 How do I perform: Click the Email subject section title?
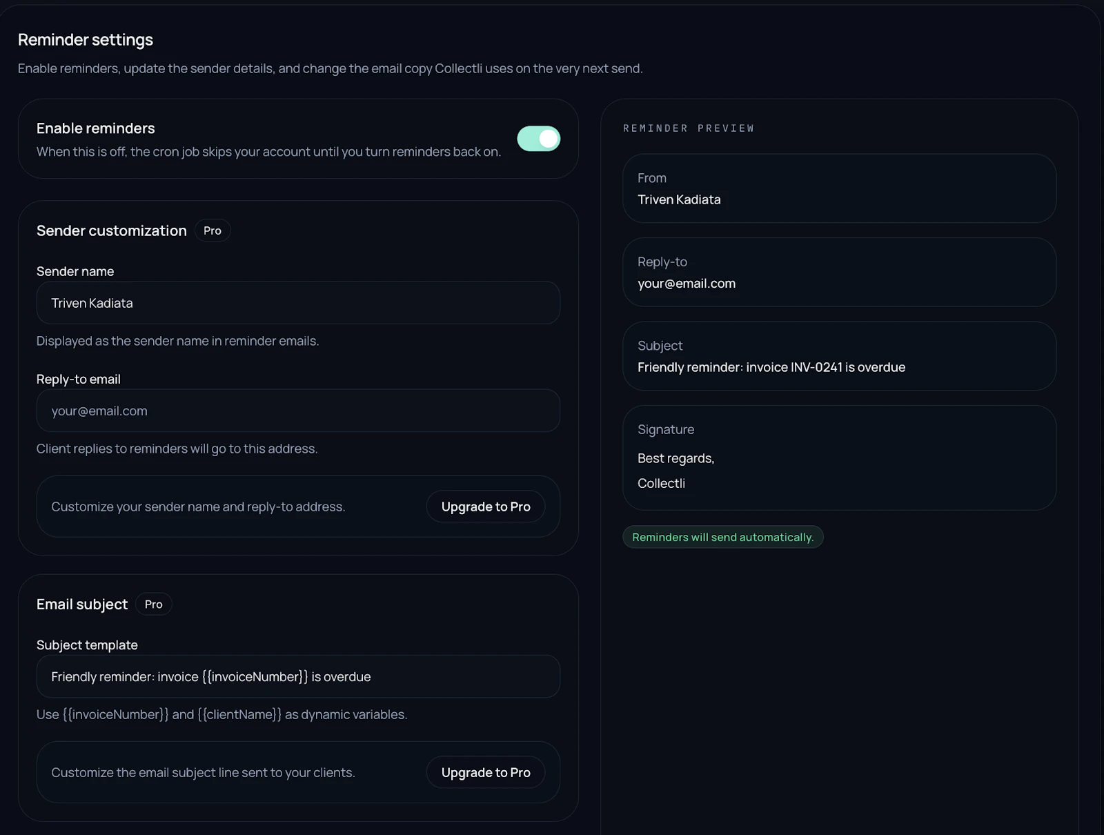pyautogui.click(x=81, y=604)
